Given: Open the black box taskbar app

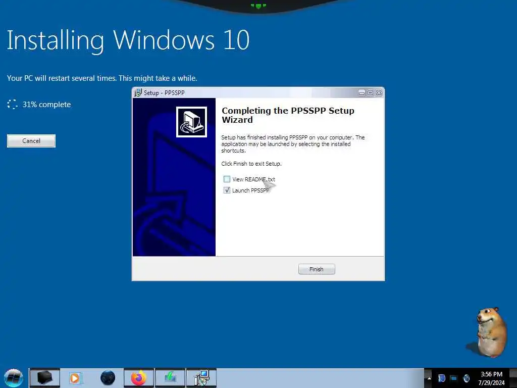Looking at the screenshot, I should click(45, 378).
